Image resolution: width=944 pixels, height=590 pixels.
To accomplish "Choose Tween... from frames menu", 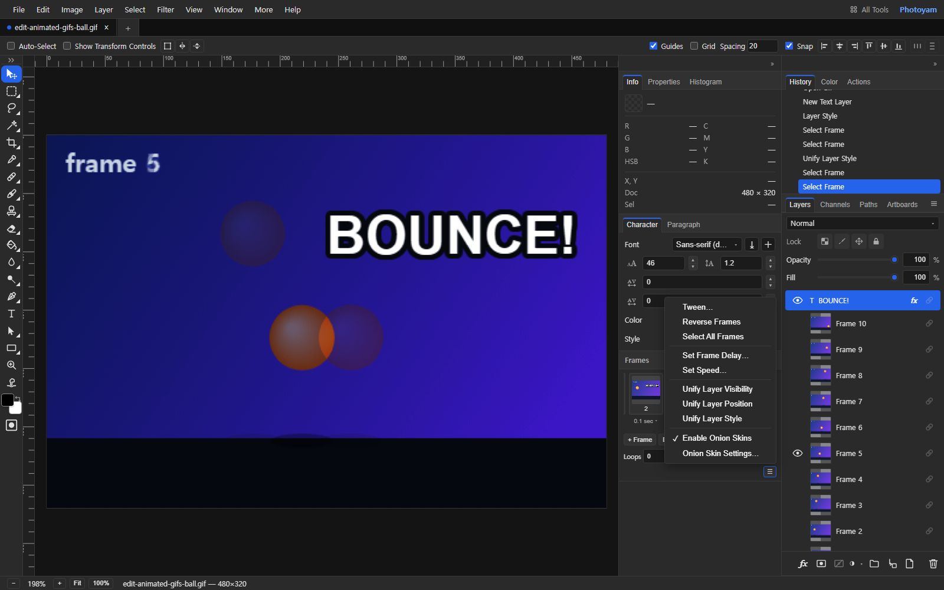I will (697, 307).
